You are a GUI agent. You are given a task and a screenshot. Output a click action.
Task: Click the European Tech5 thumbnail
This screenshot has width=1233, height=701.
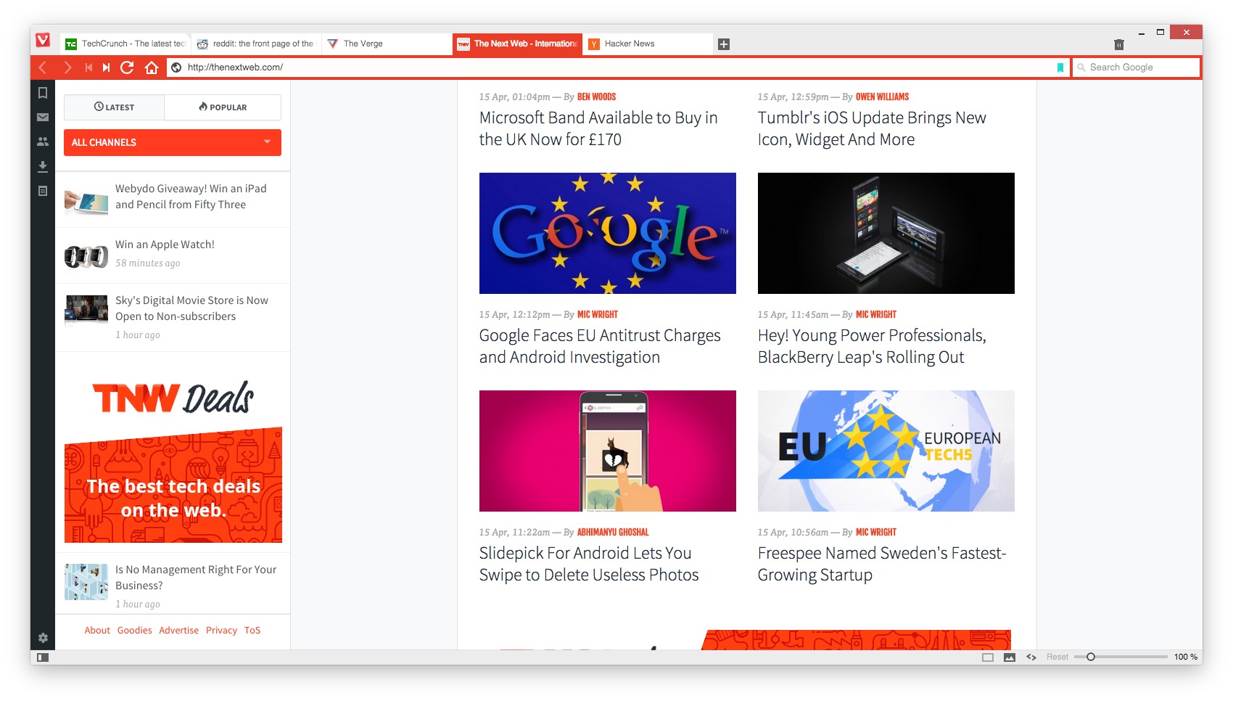coord(886,451)
